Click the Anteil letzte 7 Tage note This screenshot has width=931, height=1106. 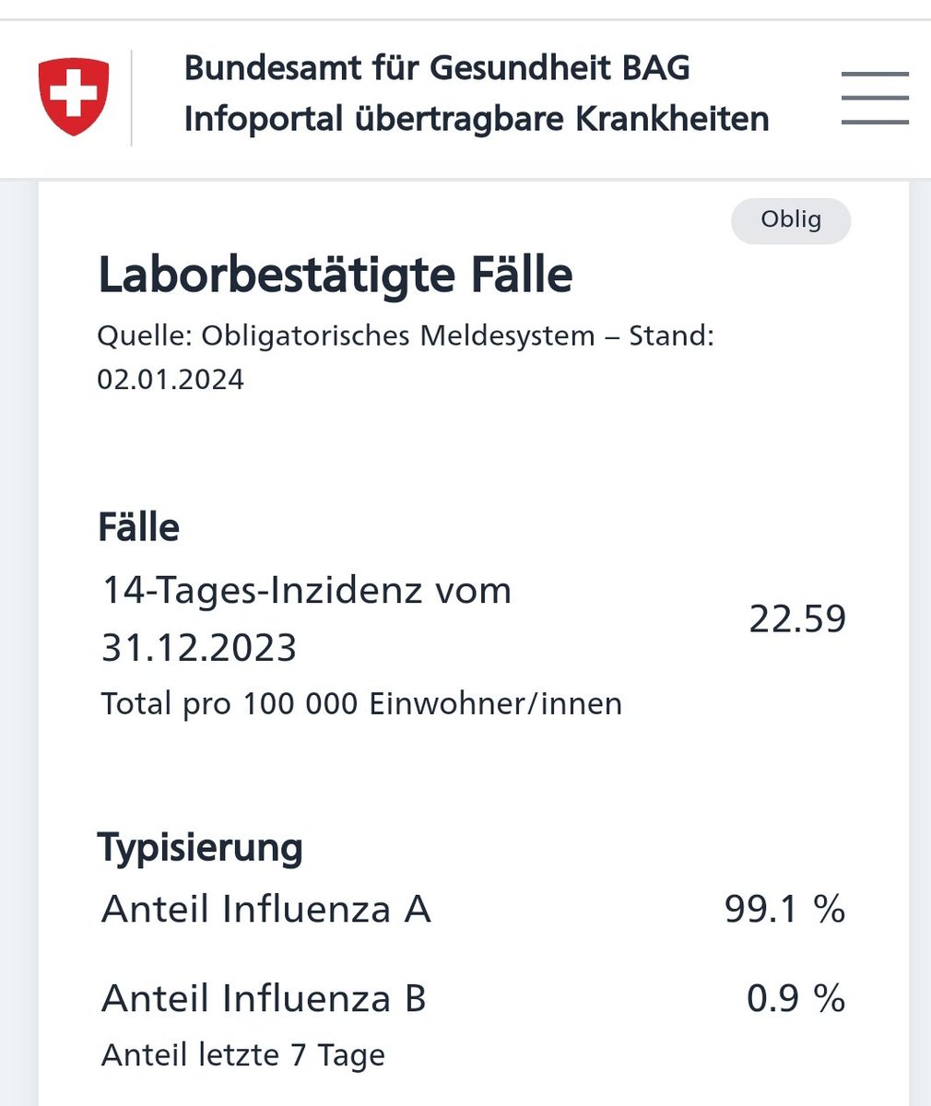243,1055
